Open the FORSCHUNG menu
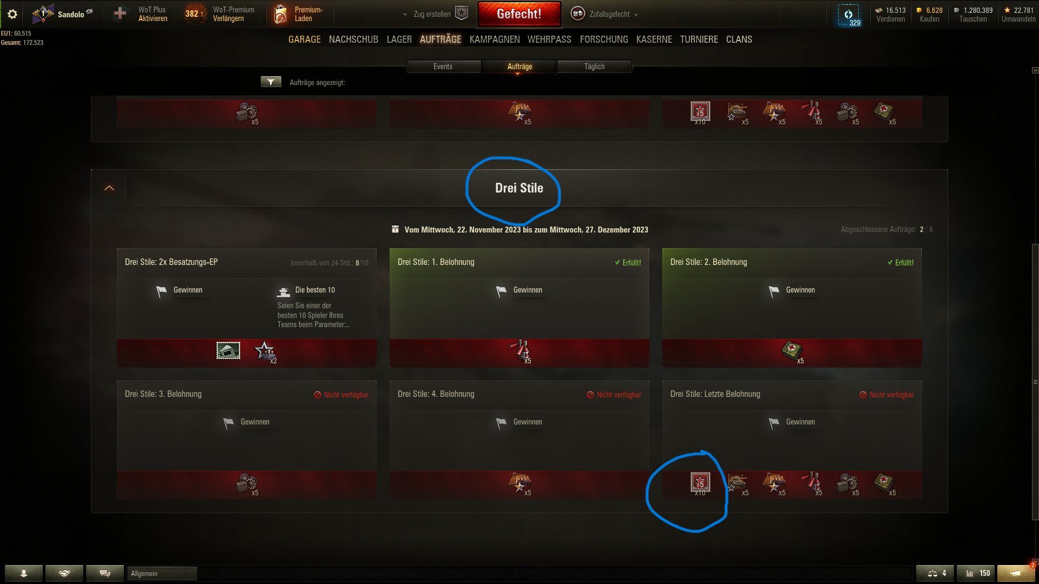Viewport: 1039px width, 584px height. [604, 39]
